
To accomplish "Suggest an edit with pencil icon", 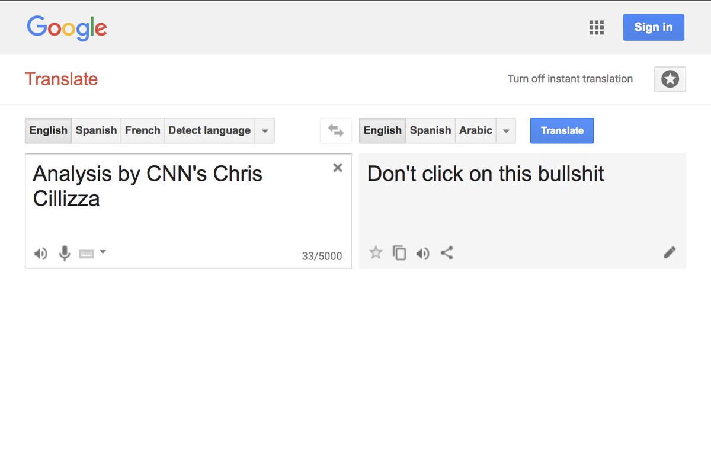I will 670,253.
